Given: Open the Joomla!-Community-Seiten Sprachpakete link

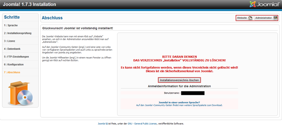Looking at the screenshot, I should pyautogui.click(x=179, y=105).
